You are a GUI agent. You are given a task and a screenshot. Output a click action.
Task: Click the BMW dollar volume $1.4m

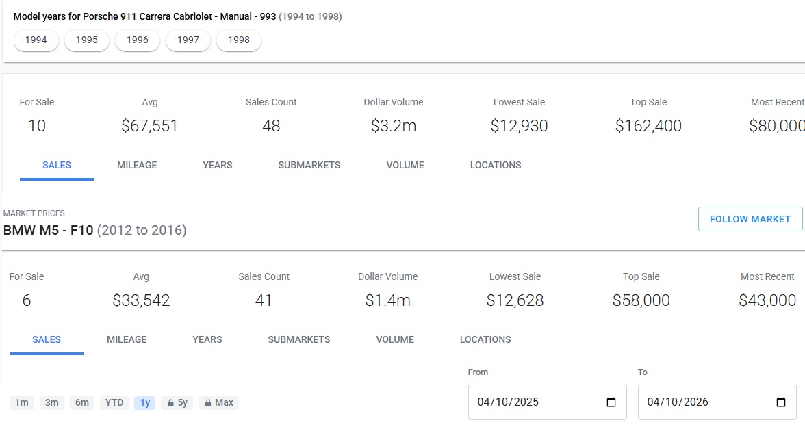387,300
